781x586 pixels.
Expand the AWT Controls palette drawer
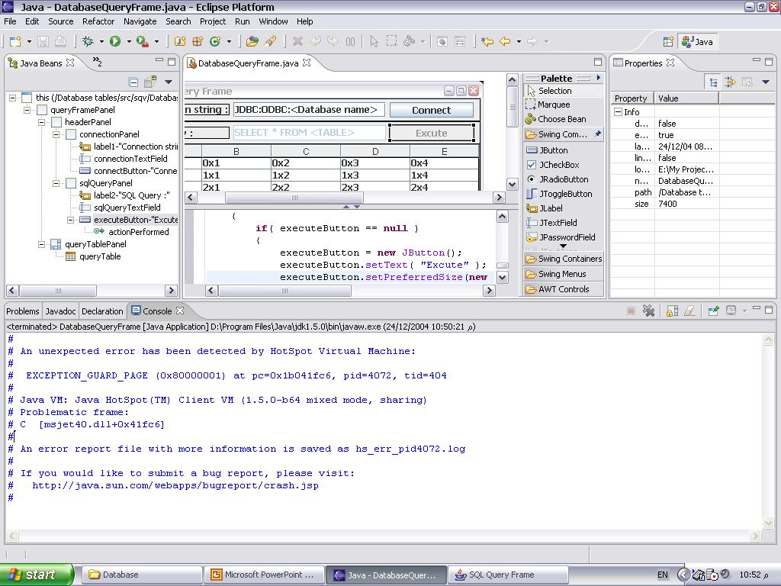coord(564,289)
